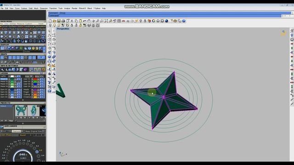This screenshot has height=165, width=294.
Task: Open the Display shaded mode dropdown
Action: pyautogui.click(x=34, y=51)
